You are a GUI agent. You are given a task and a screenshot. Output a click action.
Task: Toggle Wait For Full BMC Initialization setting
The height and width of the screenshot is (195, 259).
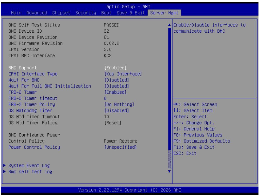coord(117,86)
